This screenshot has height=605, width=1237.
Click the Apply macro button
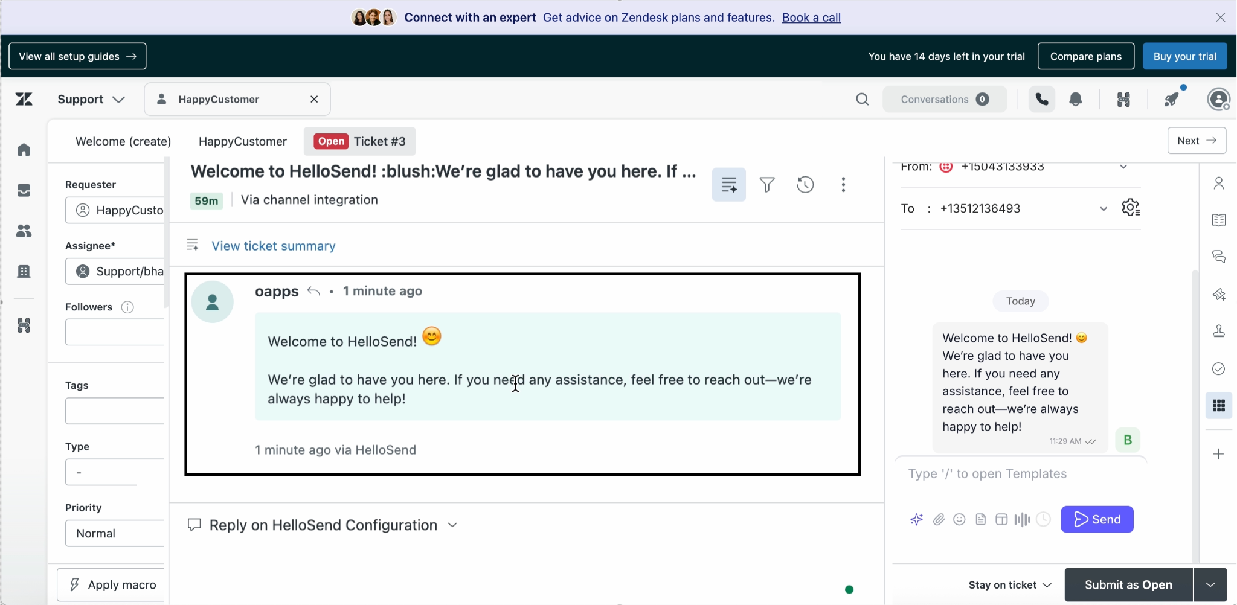click(x=111, y=585)
